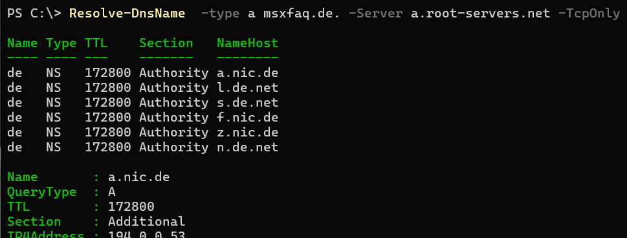This screenshot has width=627, height=238.
Task: Click the z.nic.de name server entry
Action: [248, 133]
